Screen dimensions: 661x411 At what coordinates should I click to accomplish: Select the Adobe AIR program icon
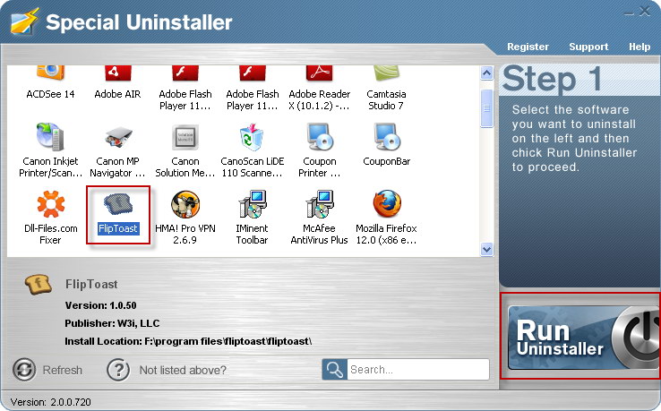click(117, 73)
